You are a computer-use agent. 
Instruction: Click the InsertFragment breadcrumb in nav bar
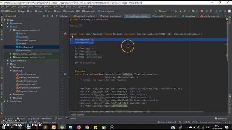tap(106, 11)
